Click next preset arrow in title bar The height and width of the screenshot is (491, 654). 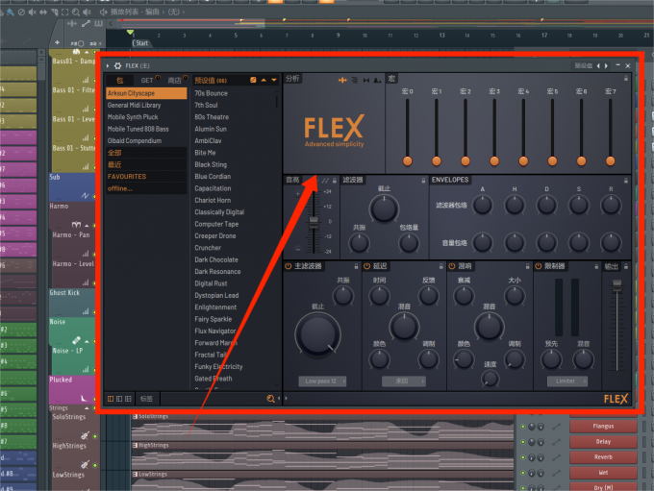606,66
